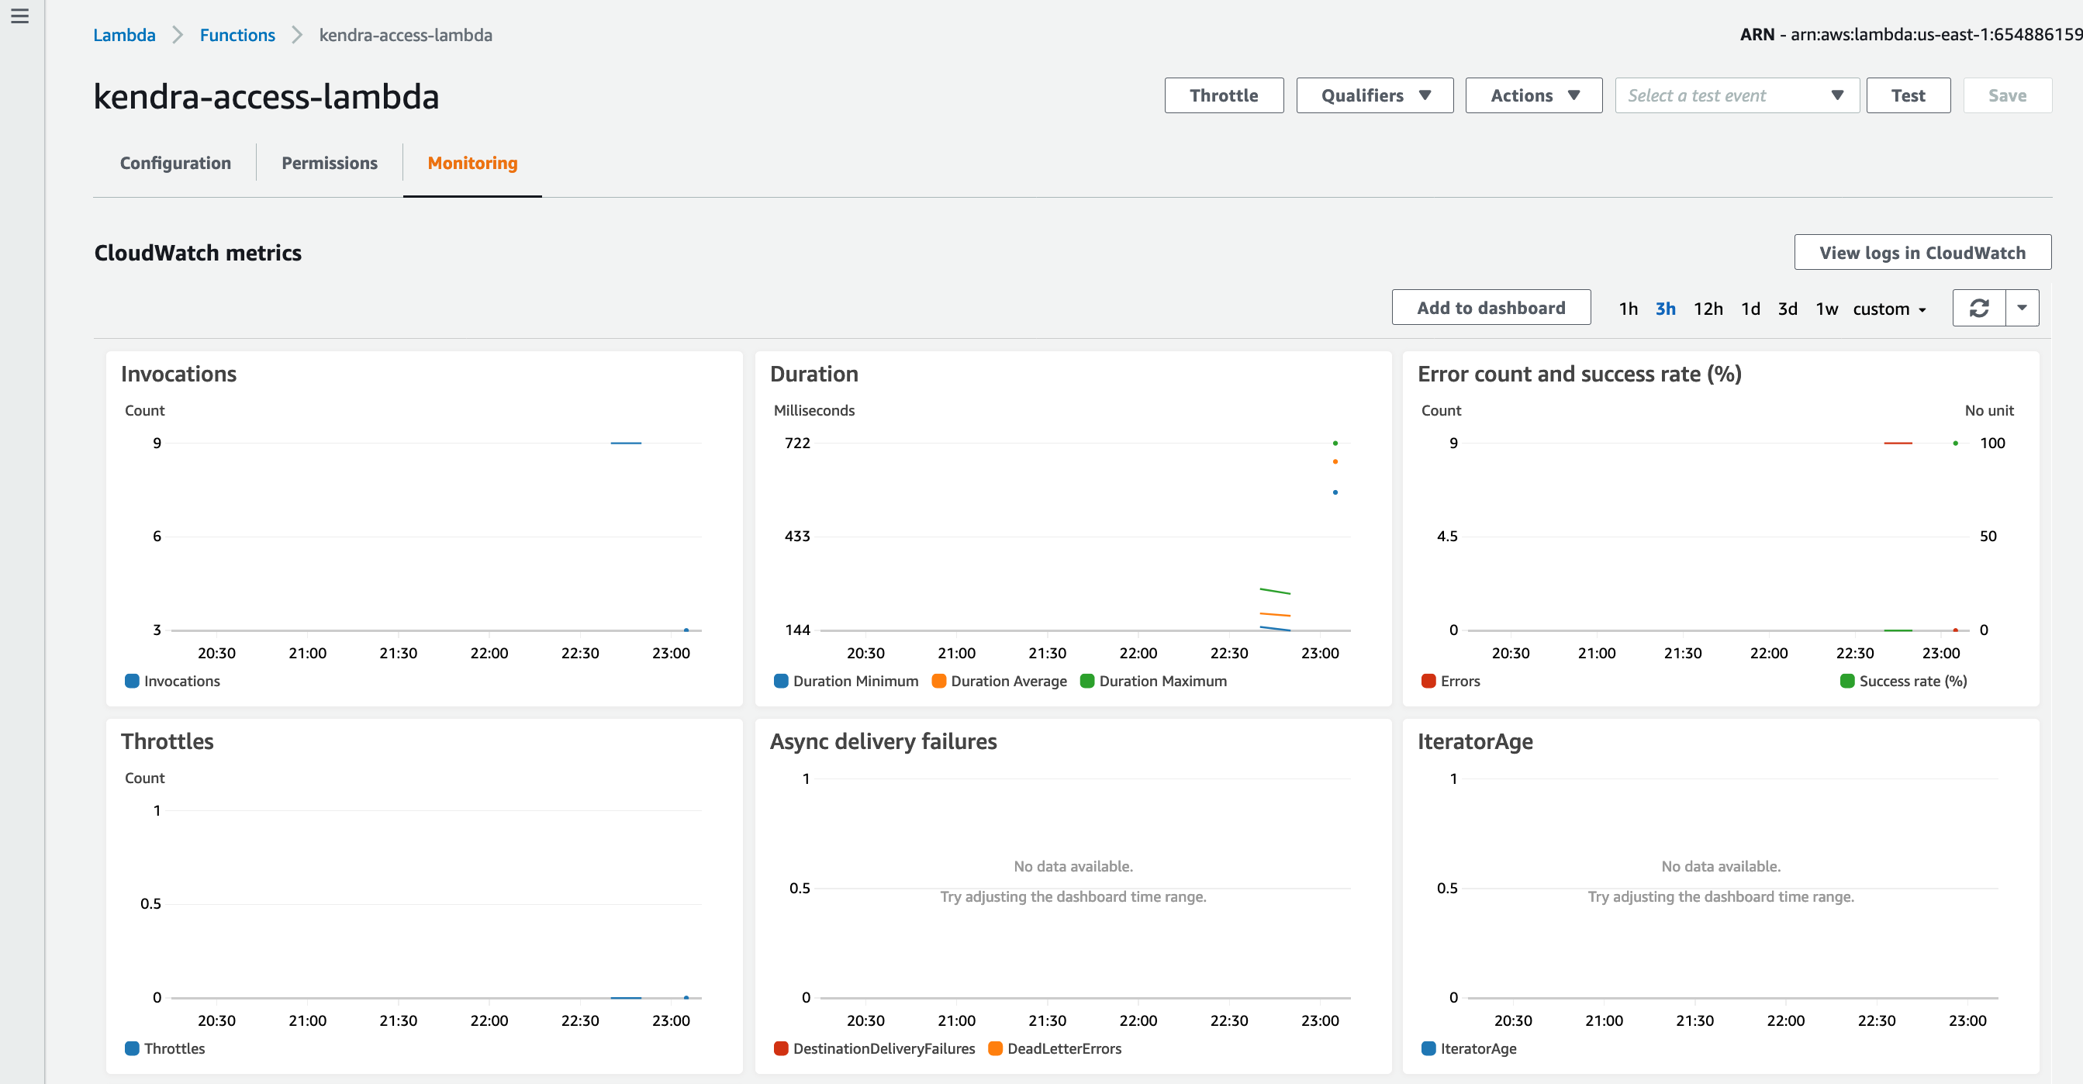Click the function ARN text
The height and width of the screenshot is (1084, 2083).
[x=1912, y=34]
